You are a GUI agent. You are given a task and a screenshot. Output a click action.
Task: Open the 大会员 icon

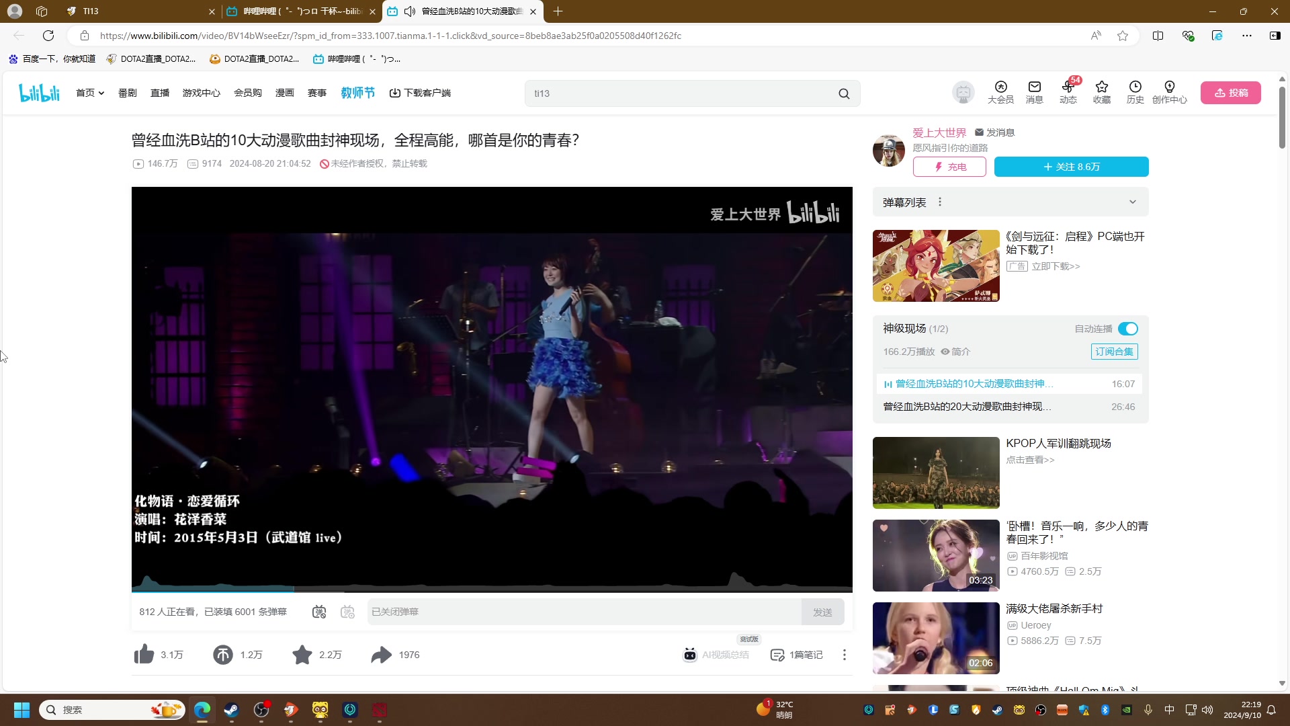click(x=1000, y=92)
